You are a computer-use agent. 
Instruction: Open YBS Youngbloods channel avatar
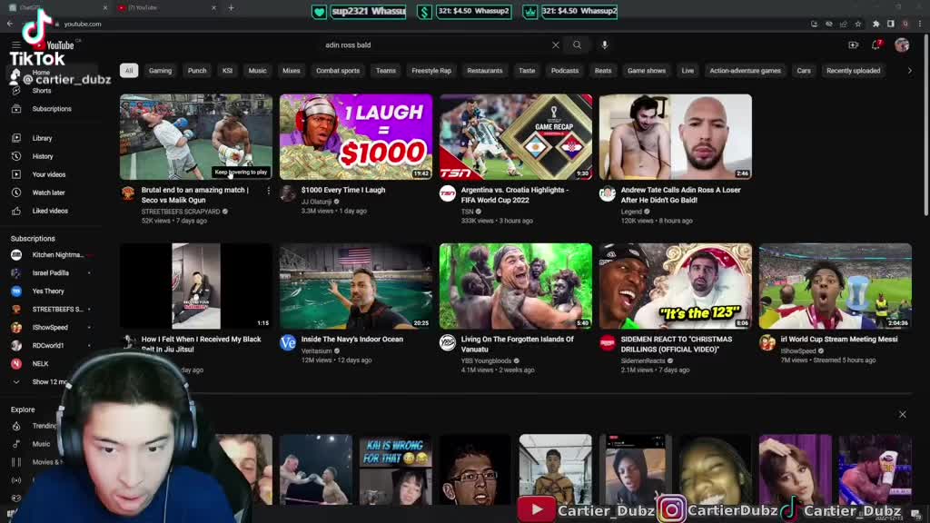(447, 342)
